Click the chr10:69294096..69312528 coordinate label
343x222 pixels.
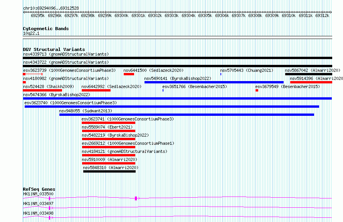51,8
